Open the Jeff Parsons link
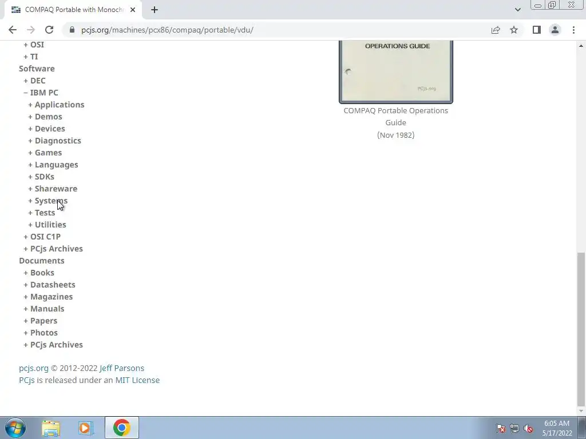Screen dimensions: 586x439 pos(122,368)
